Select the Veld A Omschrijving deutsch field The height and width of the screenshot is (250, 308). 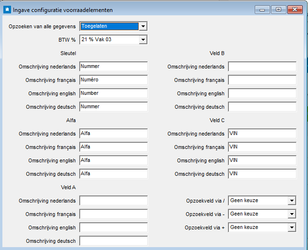(x=113, y=241)
